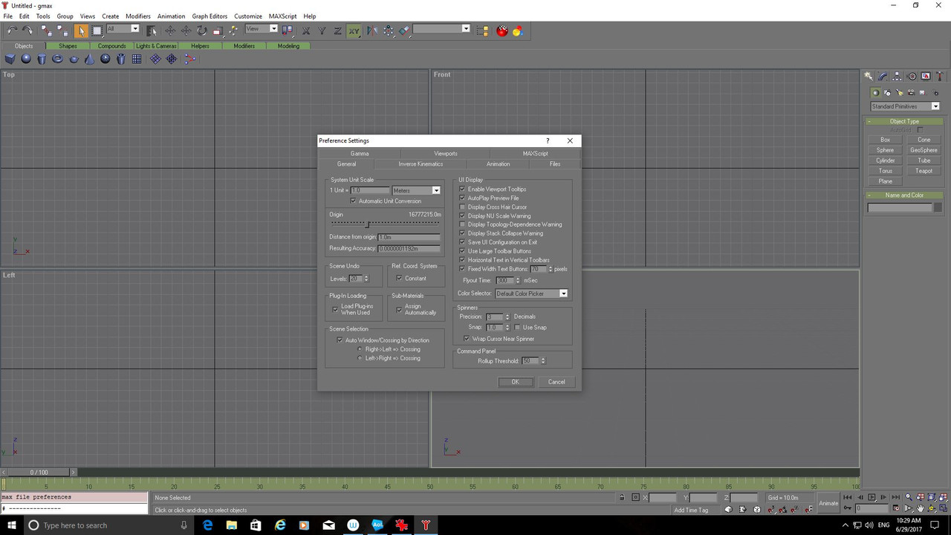This screenshot has width=951, height=535.
Task: Open the Utilities hammer panel tab
Action: pyautogui.click(x=940, y=76)
